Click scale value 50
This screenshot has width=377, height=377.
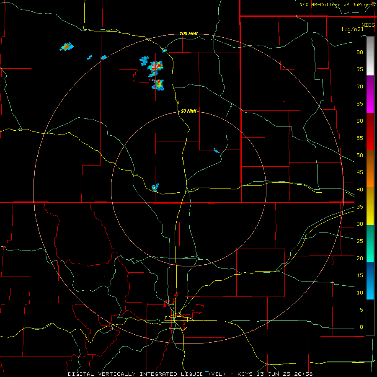pos(360,155)
